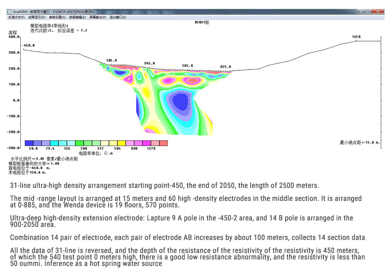Click the 05031新 chart title

(202, 23)
